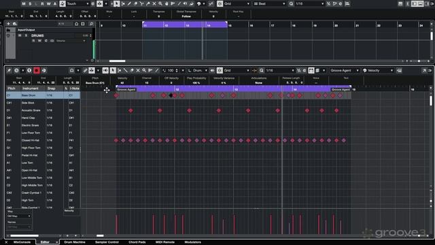Select Object Selection tool in drum editor toolbar

click(x=113, y=71)
